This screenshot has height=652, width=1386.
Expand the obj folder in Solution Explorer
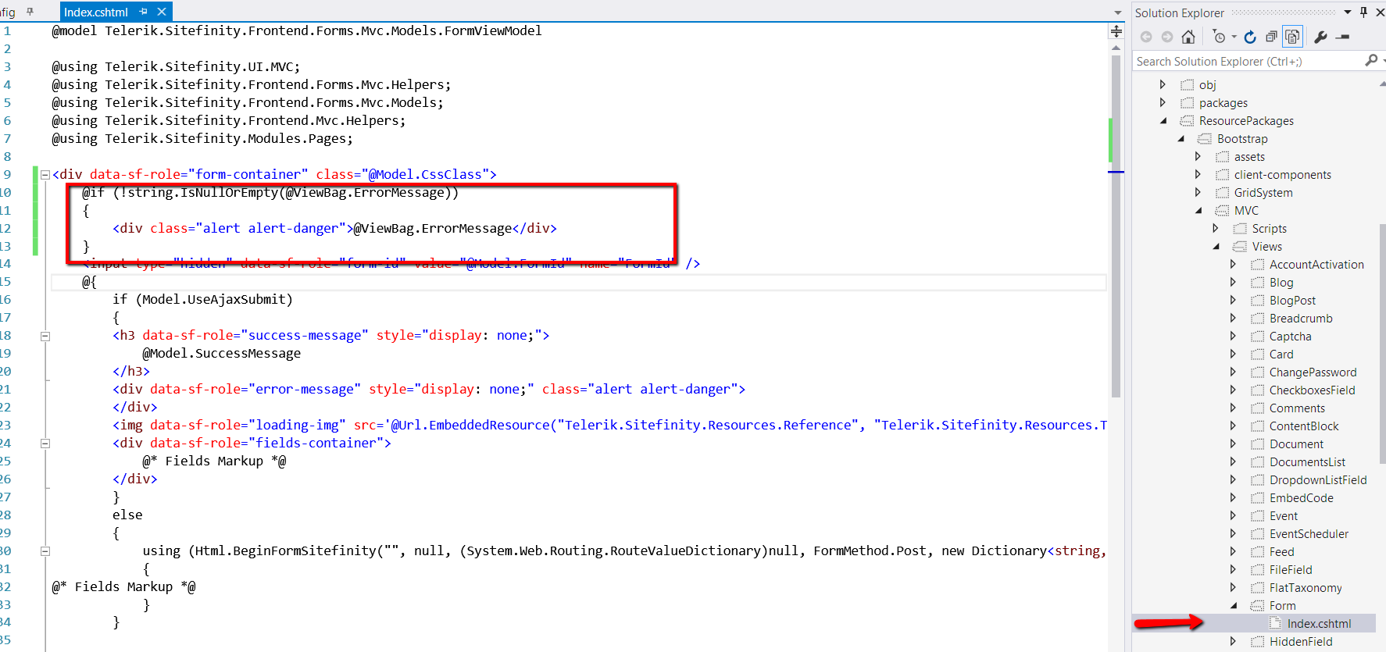click(1163, 84)
